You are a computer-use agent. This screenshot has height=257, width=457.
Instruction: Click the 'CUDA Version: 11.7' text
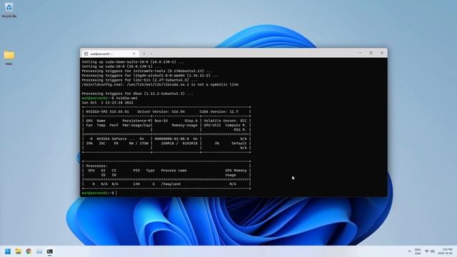pos(219,111)
